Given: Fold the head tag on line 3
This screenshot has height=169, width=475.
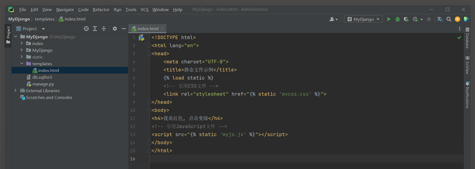Looking at the screenshot, I should pos(149,54).
